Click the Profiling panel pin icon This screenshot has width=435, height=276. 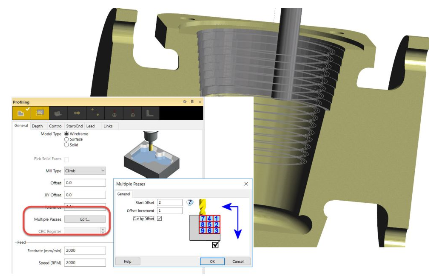tap(192, 102)
